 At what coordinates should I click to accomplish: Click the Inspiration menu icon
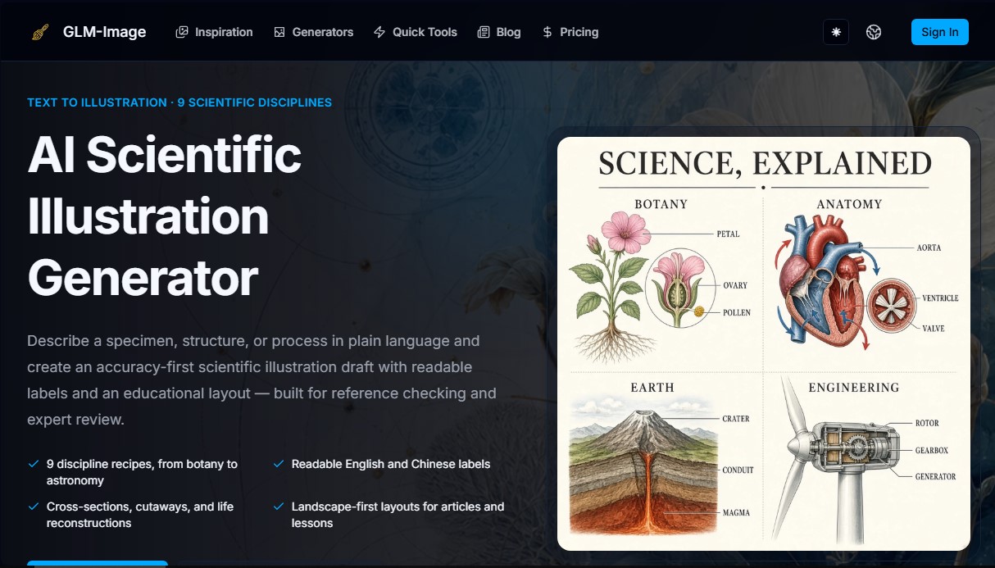[182, 32]
